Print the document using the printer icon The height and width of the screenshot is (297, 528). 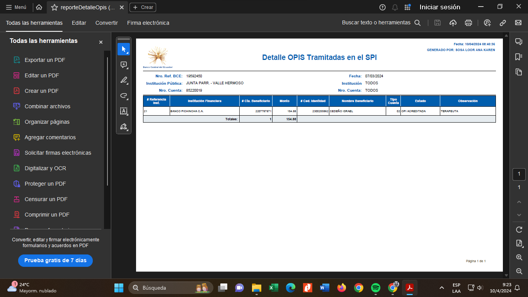(x=468, y=23)
